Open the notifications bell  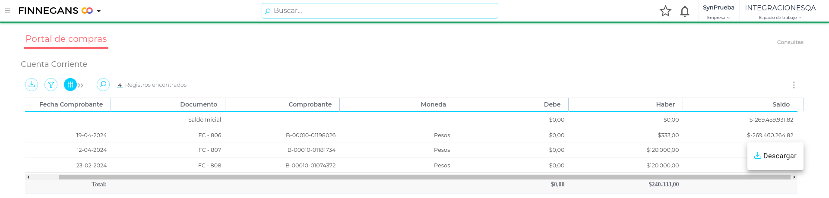685,11
